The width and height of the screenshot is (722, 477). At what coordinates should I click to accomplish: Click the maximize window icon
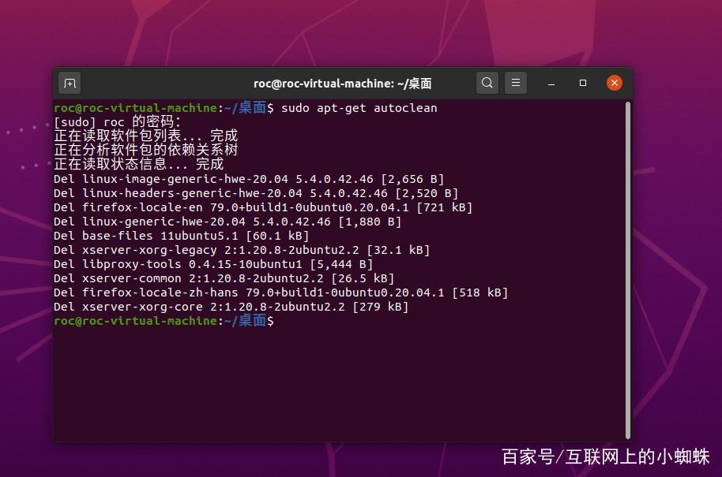[582, 82]
